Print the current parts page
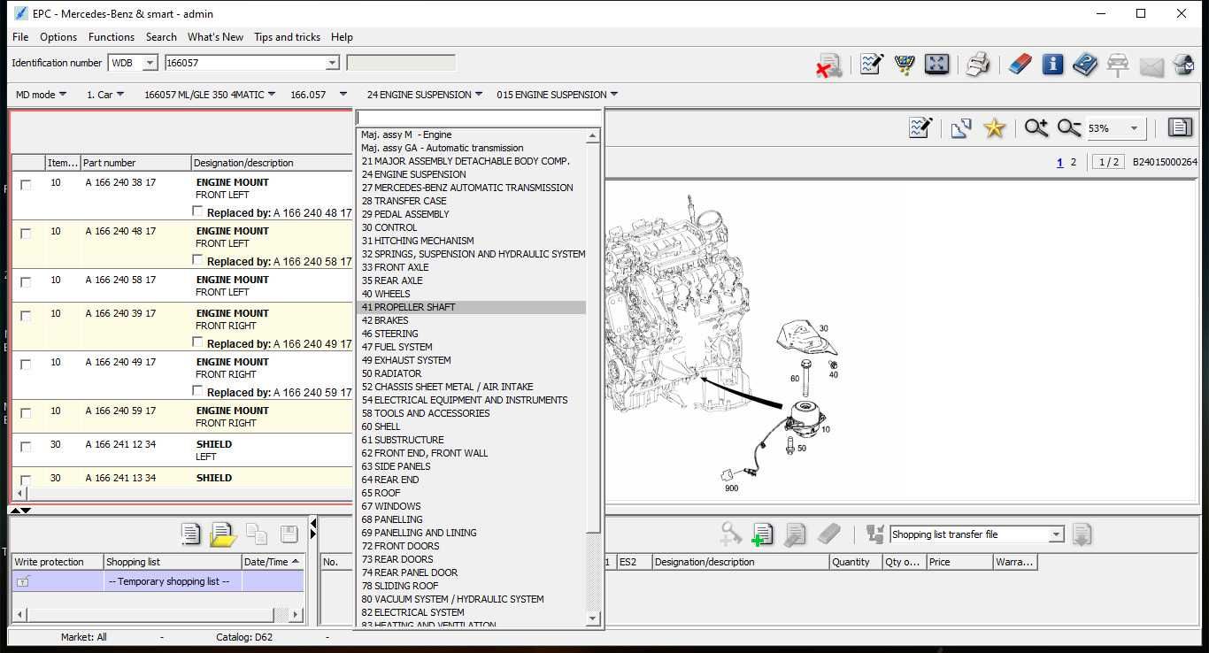Screen dimensions: 1209x653 tap(977, 65)
